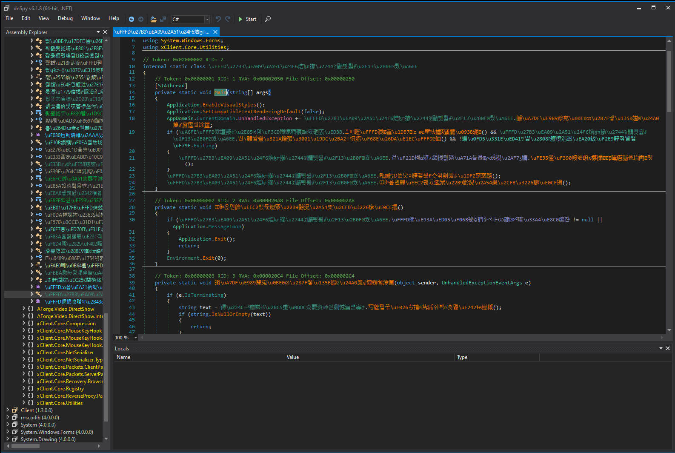Click the braces icon of xClient.Core.Compression
This screenshot has width=675, height=453.
click(x=31, y=323)
